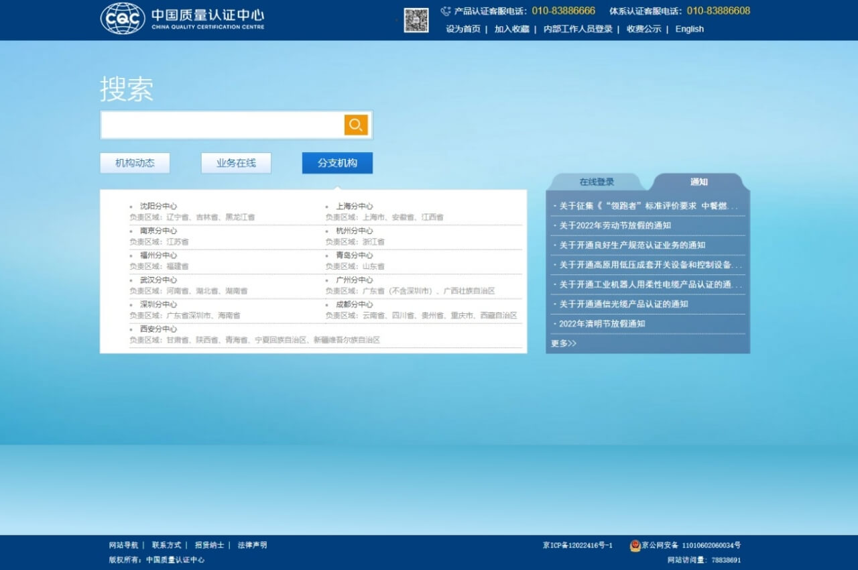This screenshot has height=570, width=858.
Task: Click inside the search input field
Action: [x=221, y=125]
